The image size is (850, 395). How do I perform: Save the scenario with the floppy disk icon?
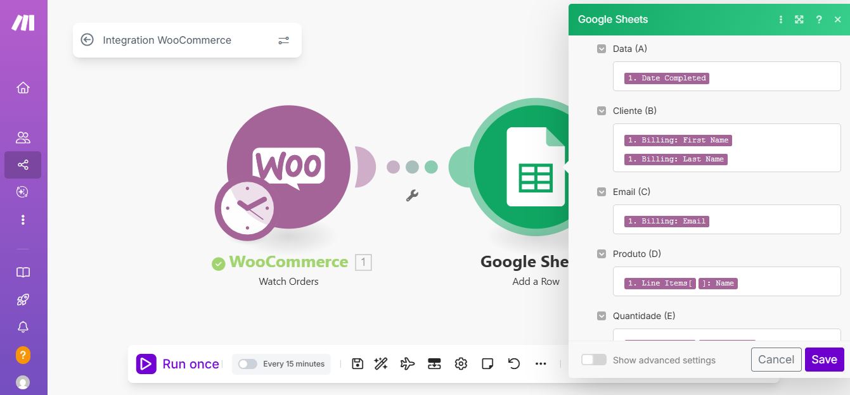(x=357, y=364)
